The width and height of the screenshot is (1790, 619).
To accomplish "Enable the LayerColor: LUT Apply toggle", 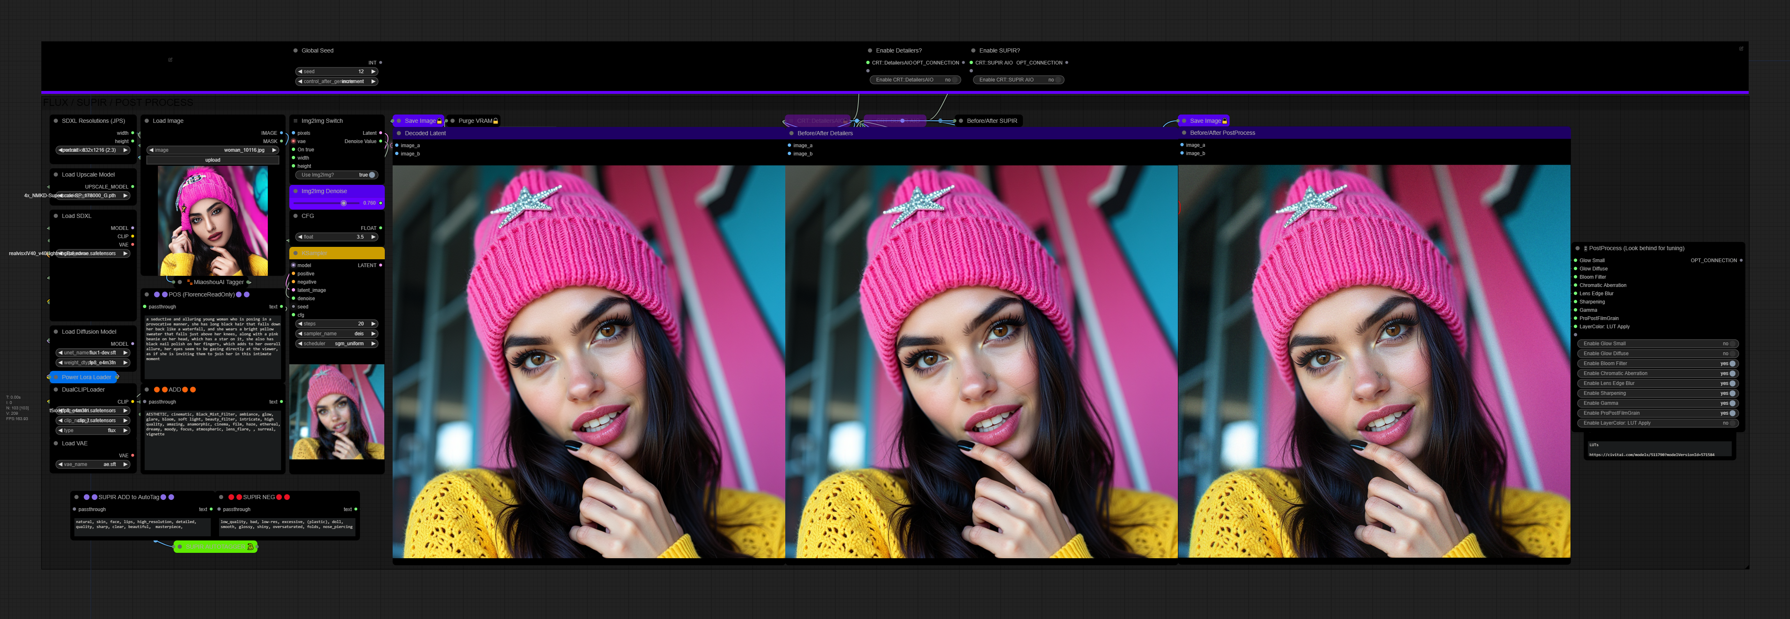I will click(x=1658, y=423).
